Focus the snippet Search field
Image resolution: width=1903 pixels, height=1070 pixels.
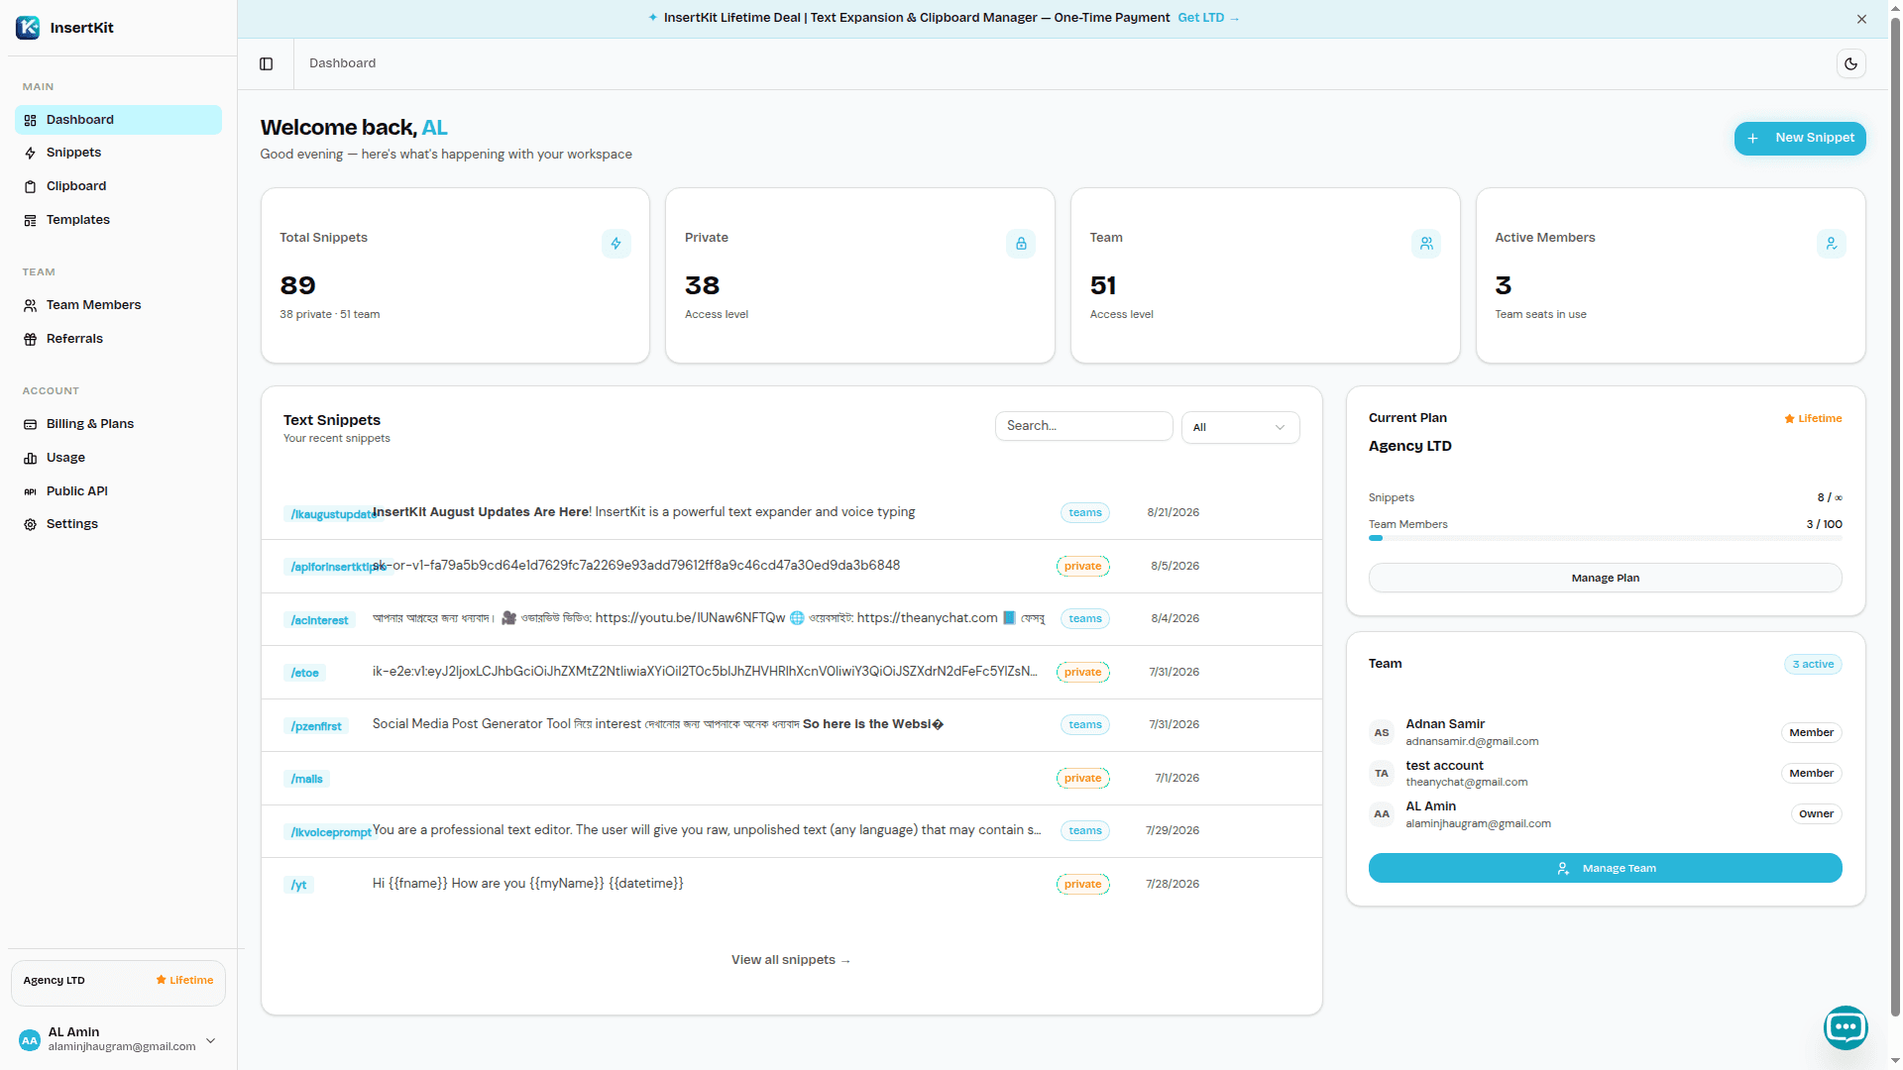click(x=1084, y=426)
